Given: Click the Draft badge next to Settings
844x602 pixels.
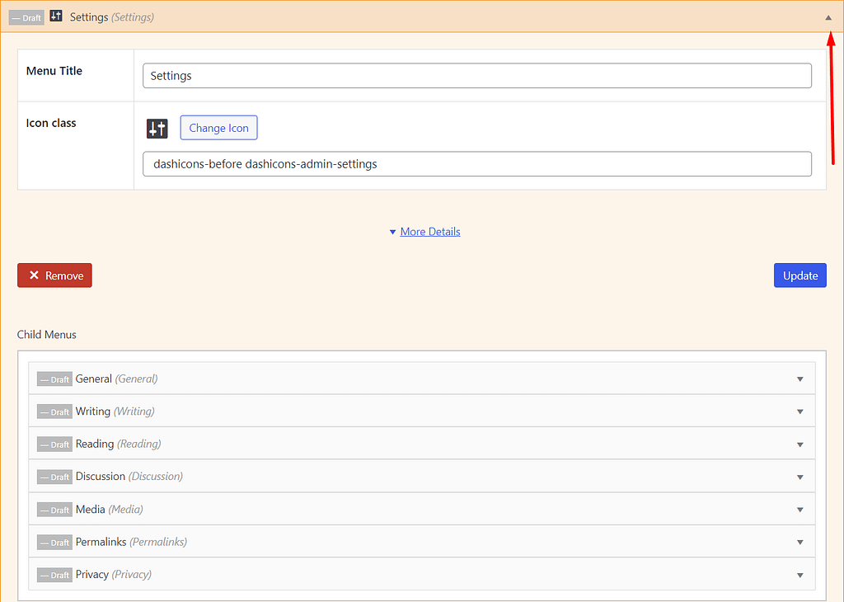Looking at the screenshot, I should [x=26, y=16].
